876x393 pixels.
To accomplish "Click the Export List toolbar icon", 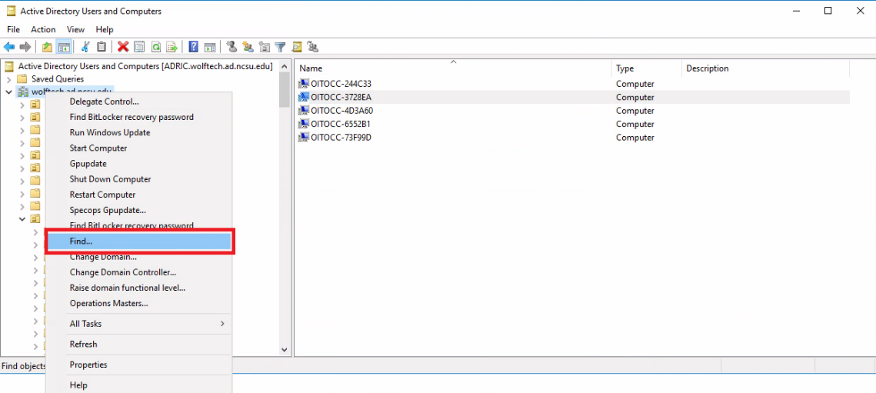I will coord(172,47).
